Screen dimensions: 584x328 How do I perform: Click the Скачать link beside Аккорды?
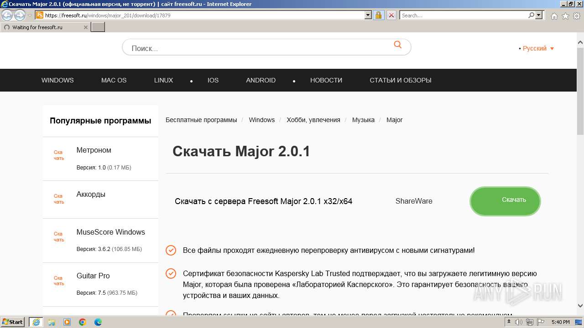click(59, 199)
